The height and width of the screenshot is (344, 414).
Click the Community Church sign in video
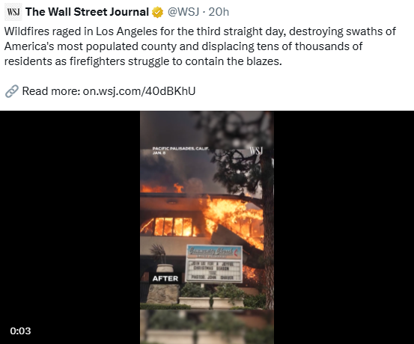214,264
